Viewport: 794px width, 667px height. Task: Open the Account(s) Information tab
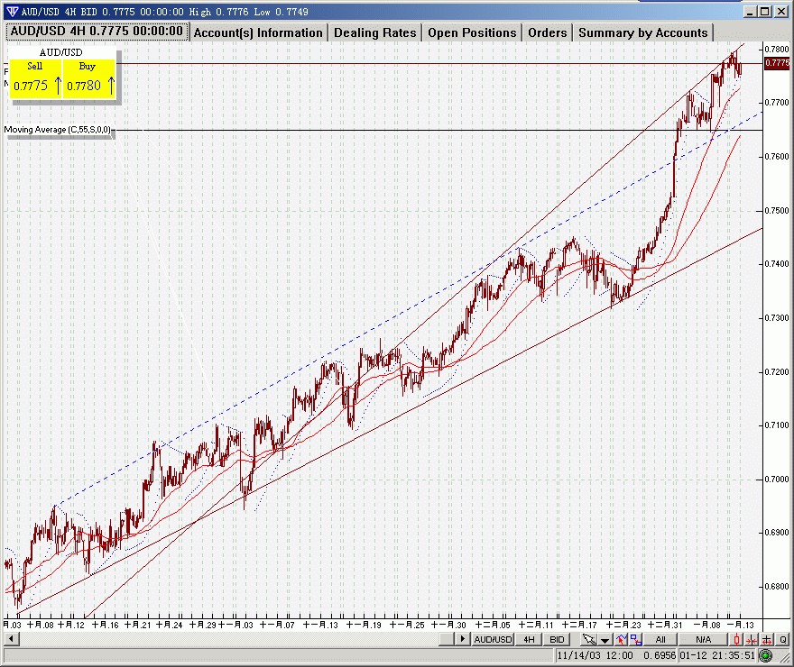coord(258,32)
